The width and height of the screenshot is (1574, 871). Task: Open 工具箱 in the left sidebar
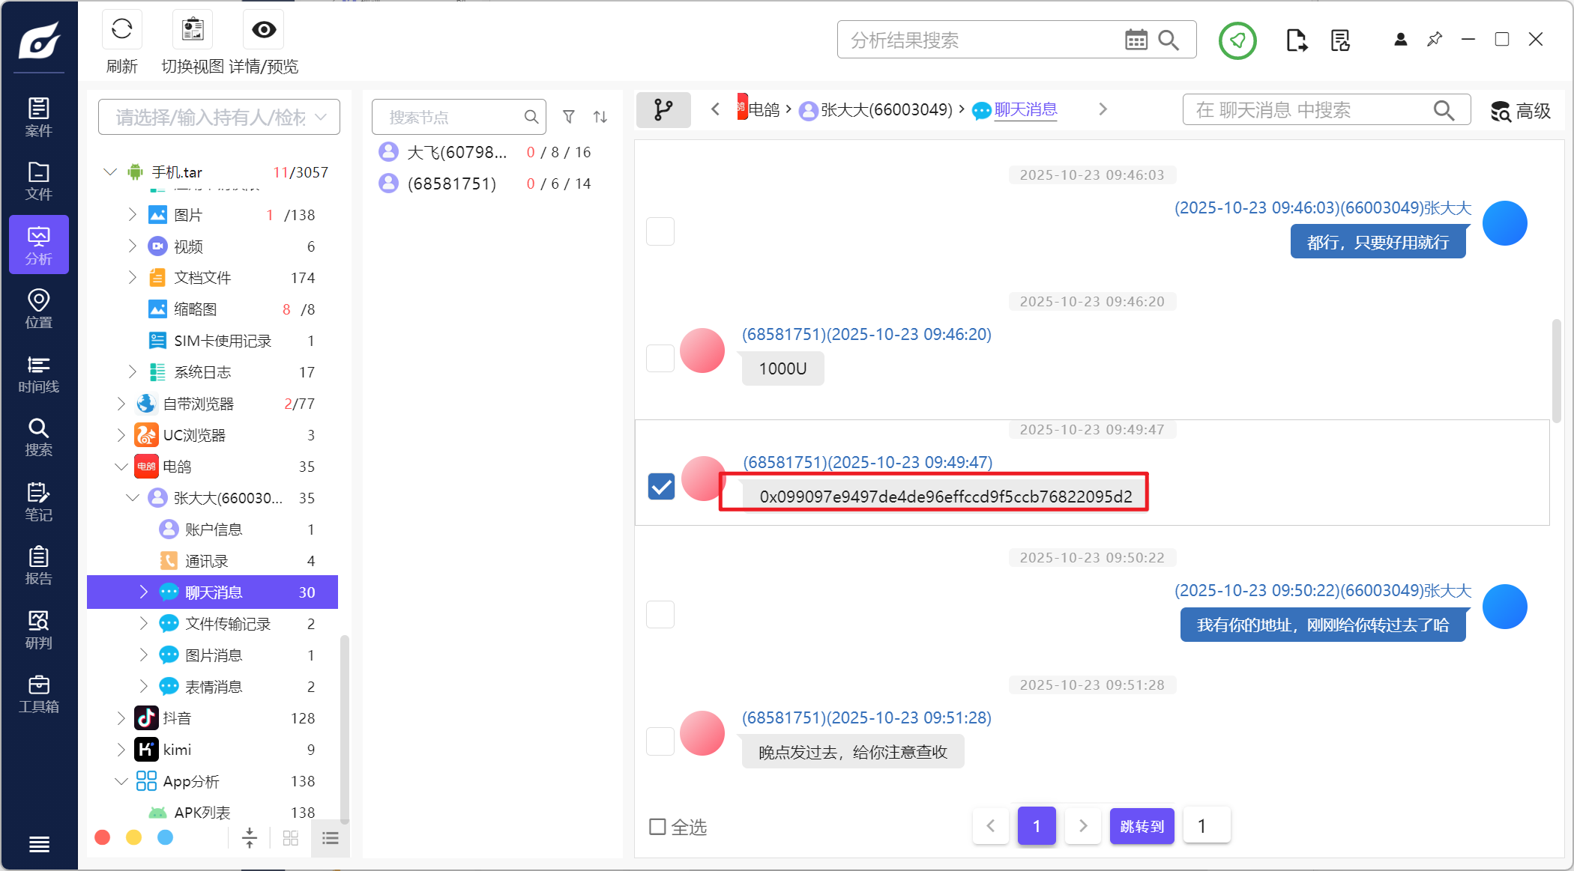pos(39,694)
